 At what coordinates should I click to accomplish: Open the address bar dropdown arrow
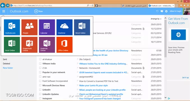pyautogui.click(x=90, y=5)
